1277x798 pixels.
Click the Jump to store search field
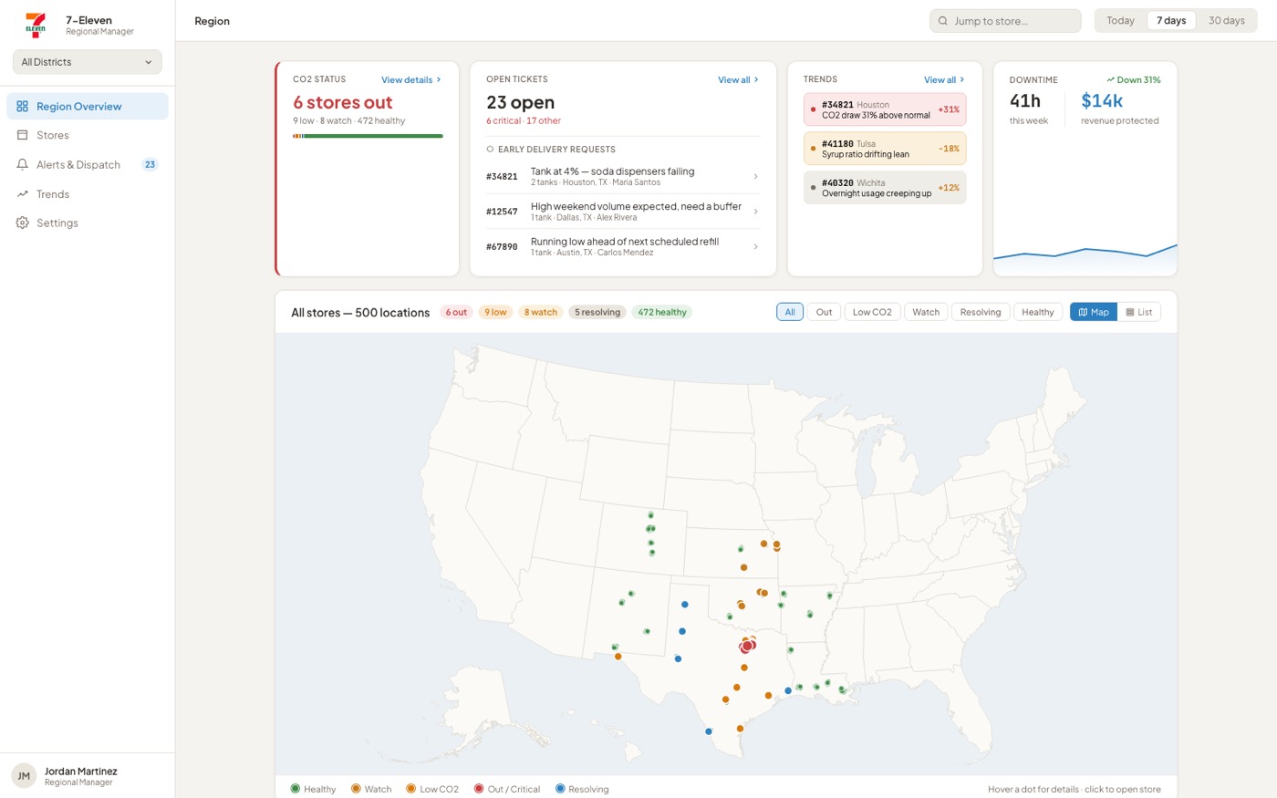[x=1005, y=21]
